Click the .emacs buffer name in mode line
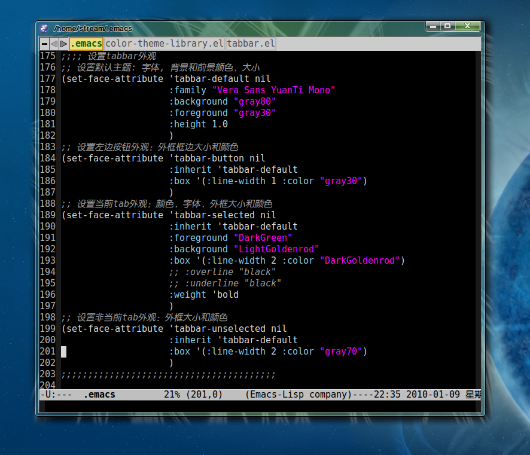Viewport: 530px width, 455px height. click(99, 395)
